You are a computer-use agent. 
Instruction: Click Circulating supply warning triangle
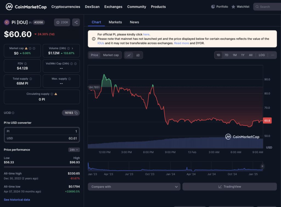coord(56,94)
